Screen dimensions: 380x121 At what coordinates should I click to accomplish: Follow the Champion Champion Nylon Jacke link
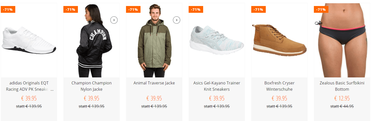pyautogui.click(x=91, y=86)
